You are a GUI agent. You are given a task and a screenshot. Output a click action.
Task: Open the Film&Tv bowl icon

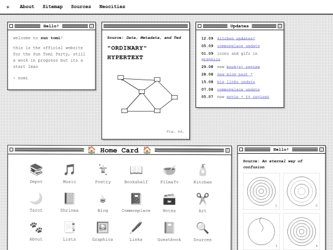169,170
